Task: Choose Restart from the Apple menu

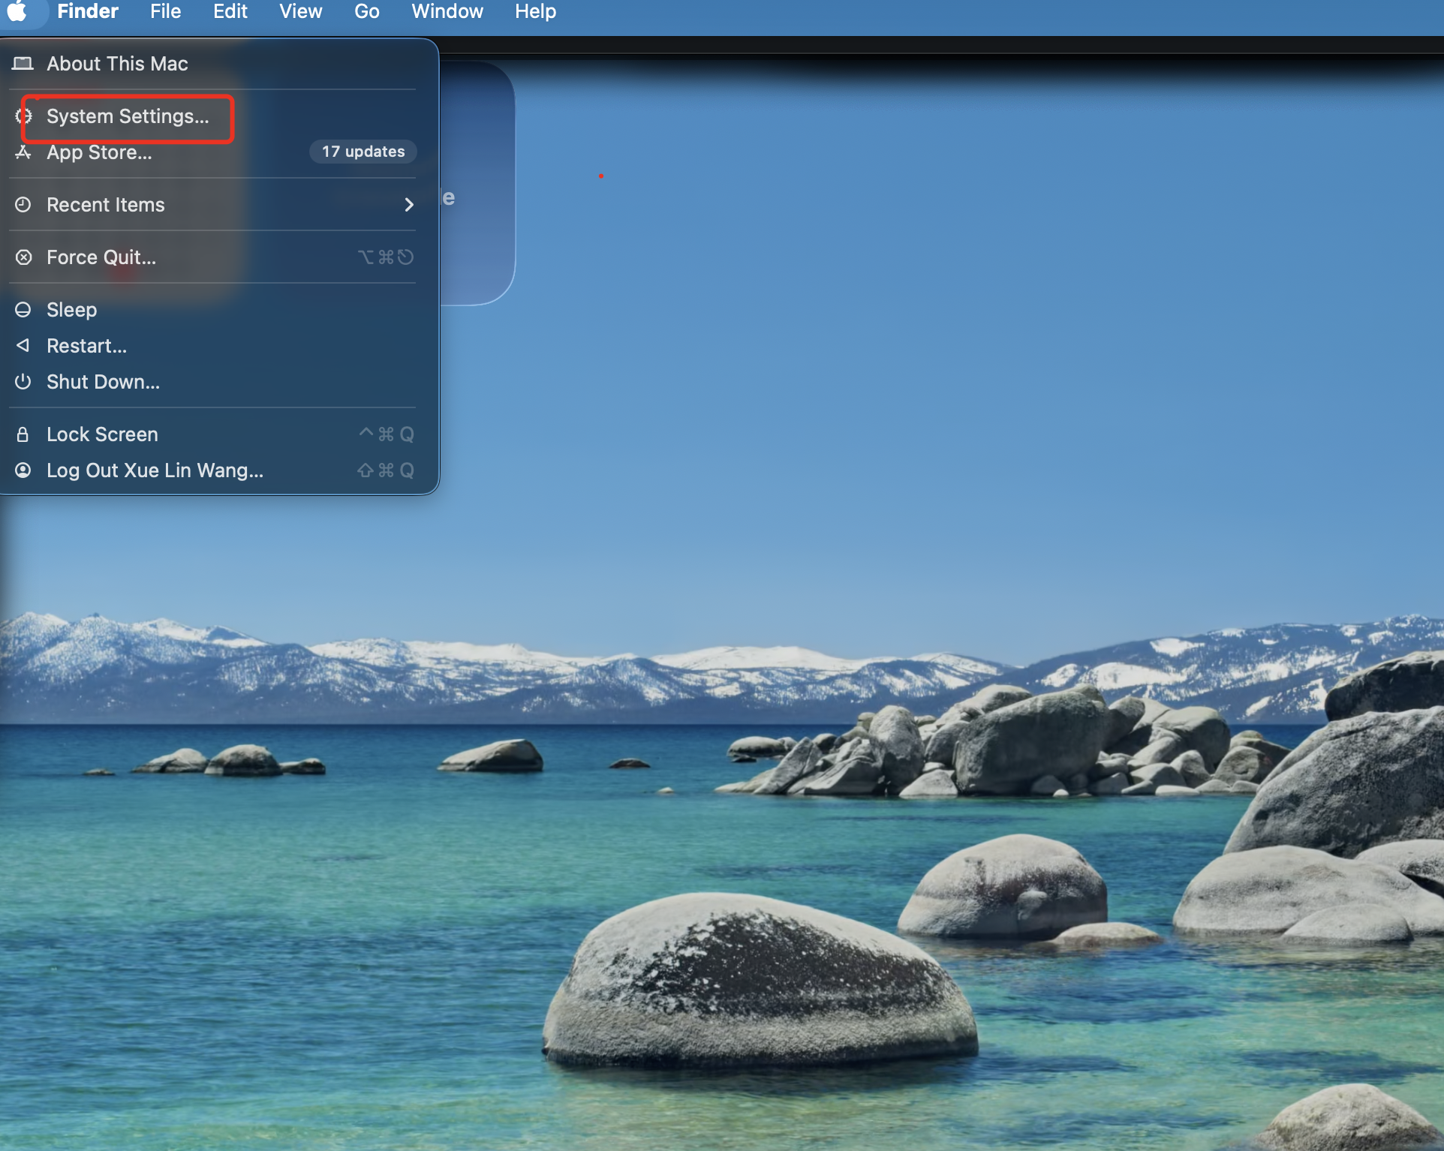Action: [86, 346]
